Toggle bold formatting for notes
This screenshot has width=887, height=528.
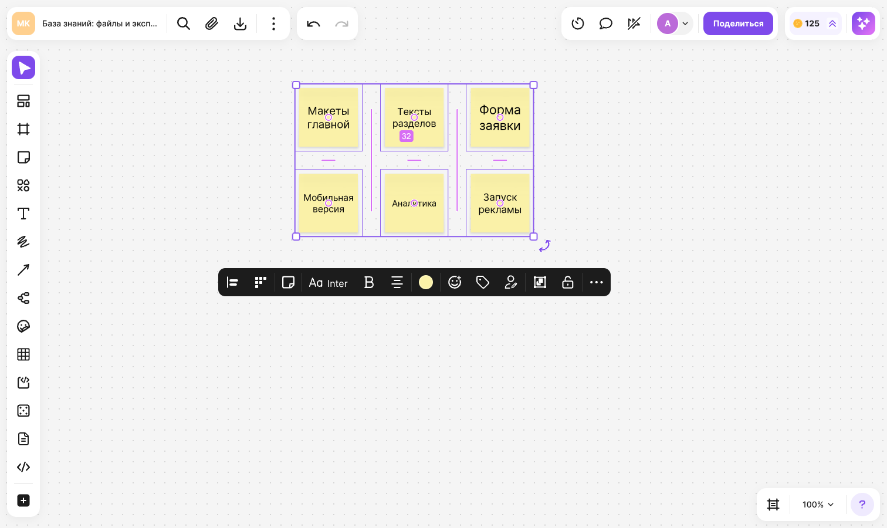[369, 282]
